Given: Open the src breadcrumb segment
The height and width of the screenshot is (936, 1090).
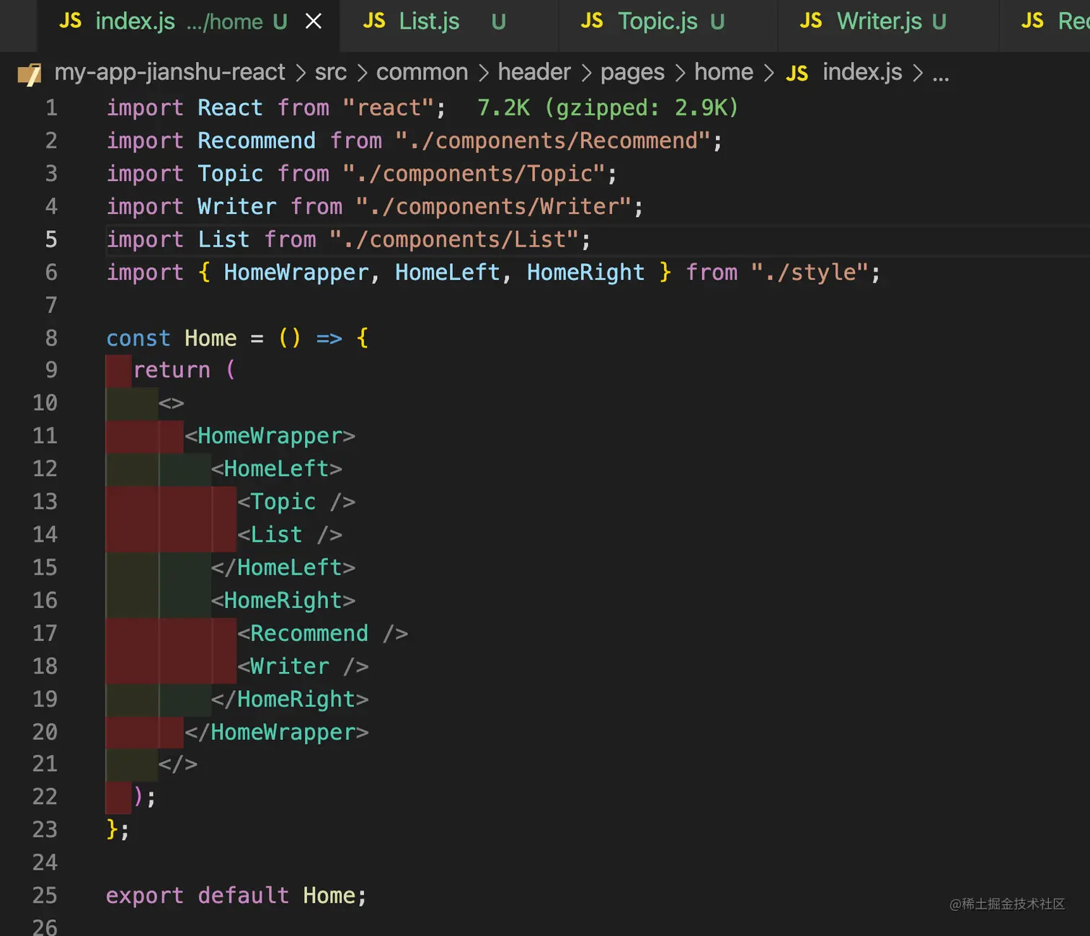Looking at the screenshot, I should tap(331, 72).
